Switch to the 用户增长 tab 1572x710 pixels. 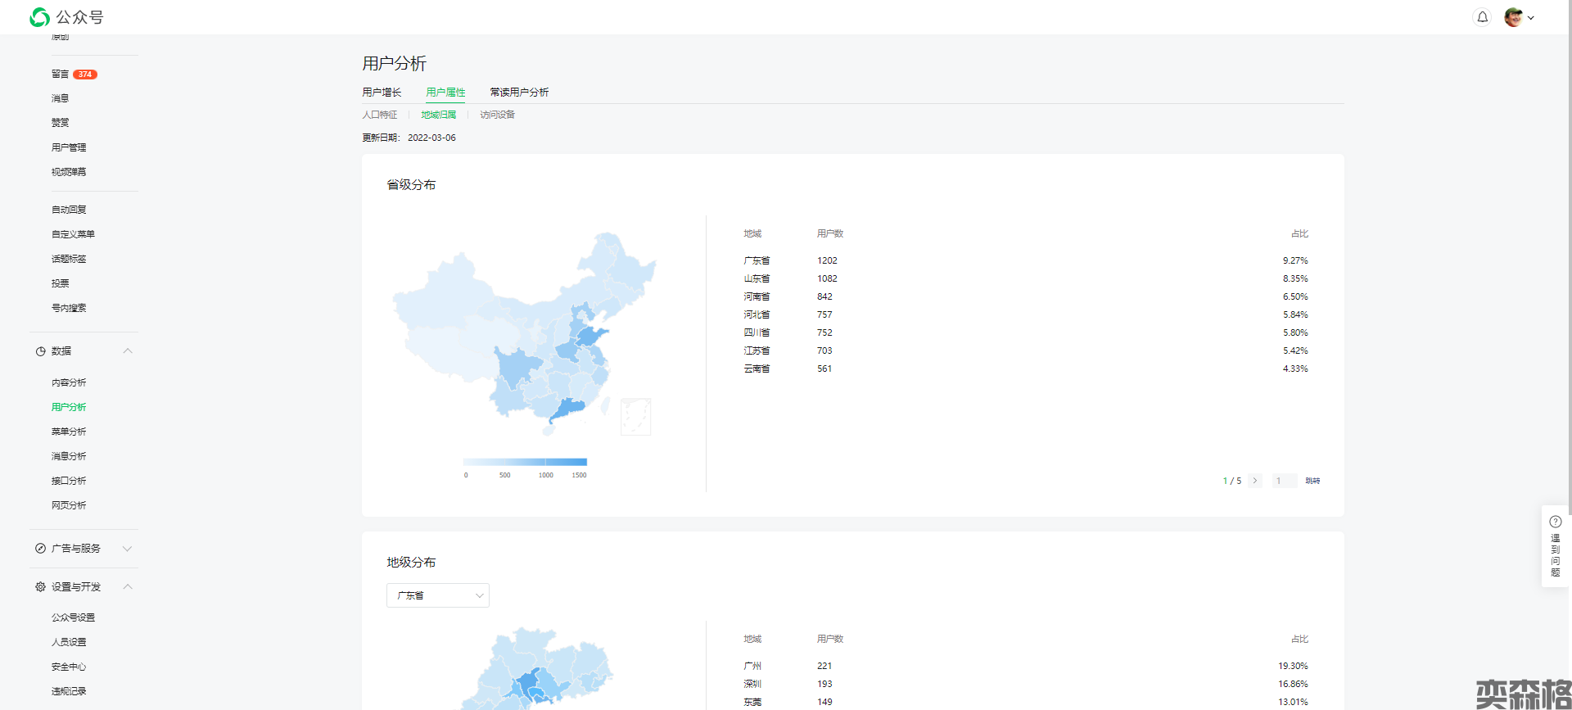click(382, 93)
